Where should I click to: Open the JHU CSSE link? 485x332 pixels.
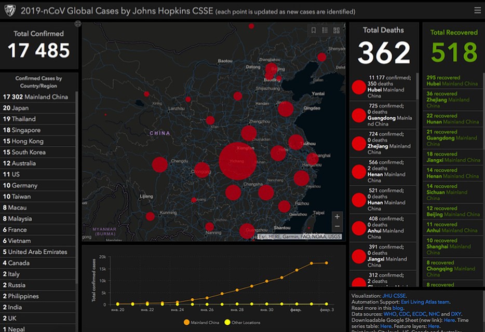click(x=394, y=296)
